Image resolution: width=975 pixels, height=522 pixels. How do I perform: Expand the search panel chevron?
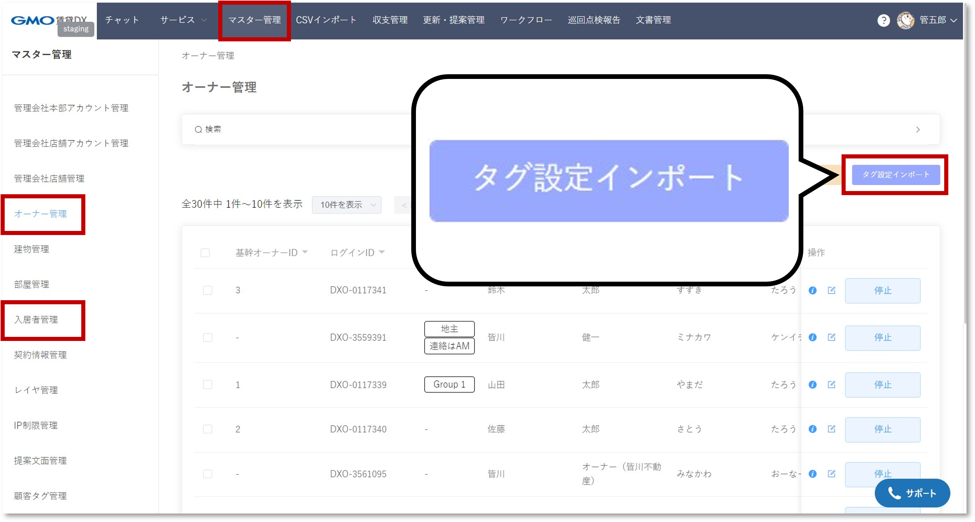click(x=918, y=129)
